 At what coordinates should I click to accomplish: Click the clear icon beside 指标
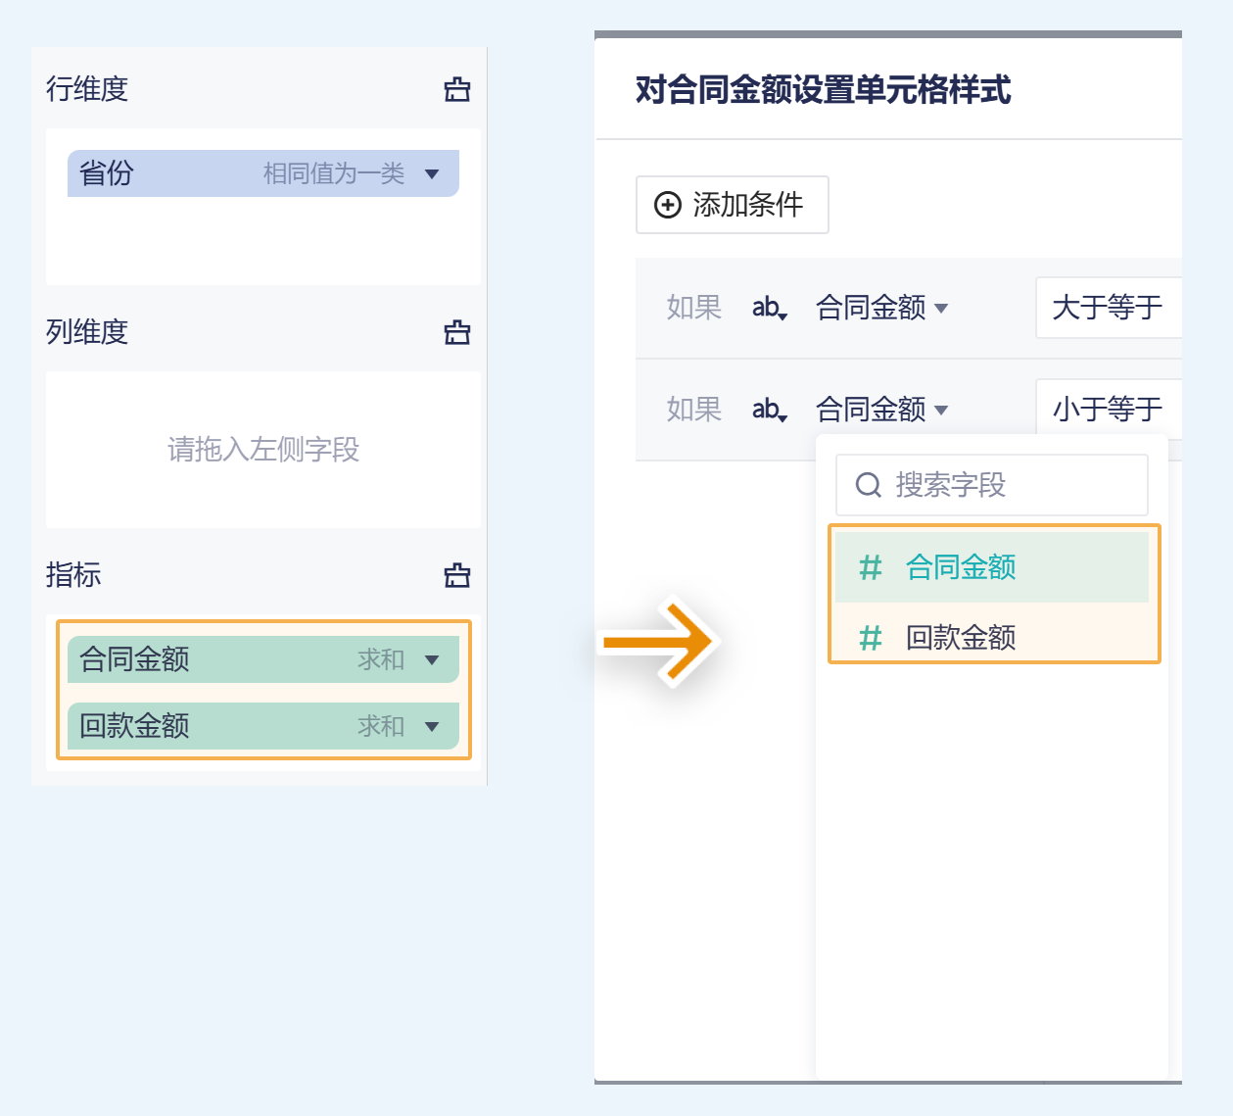tap(457, 575)
